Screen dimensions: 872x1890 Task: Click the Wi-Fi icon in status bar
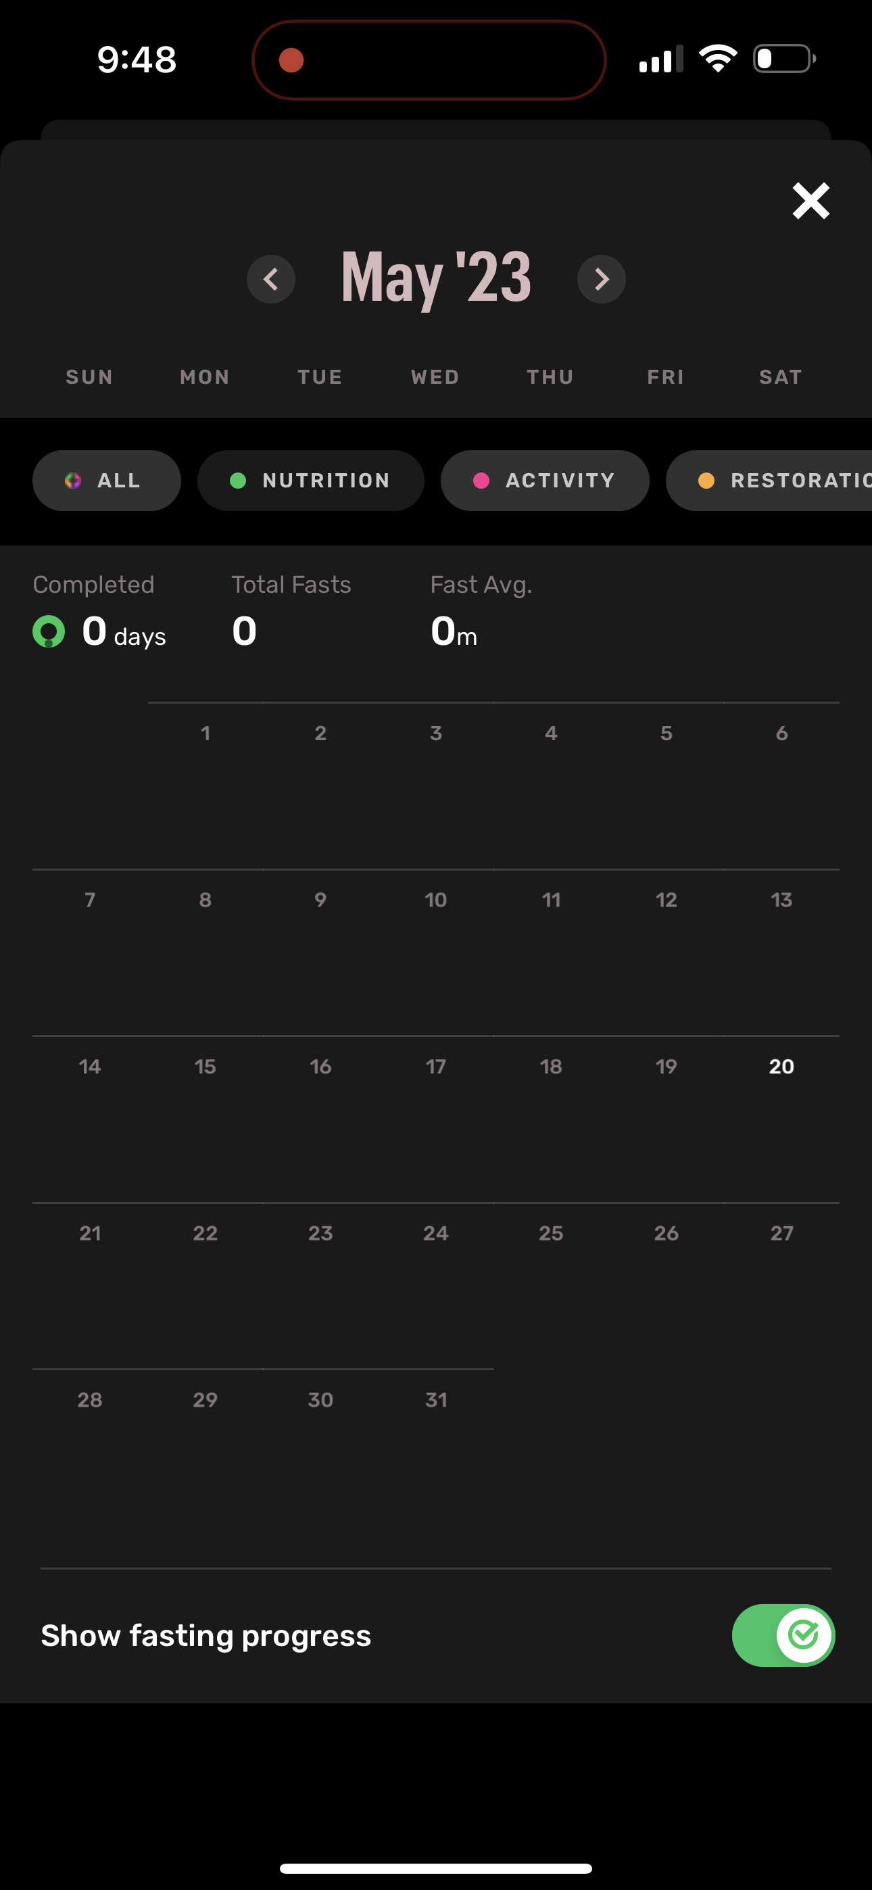(718, 59)
